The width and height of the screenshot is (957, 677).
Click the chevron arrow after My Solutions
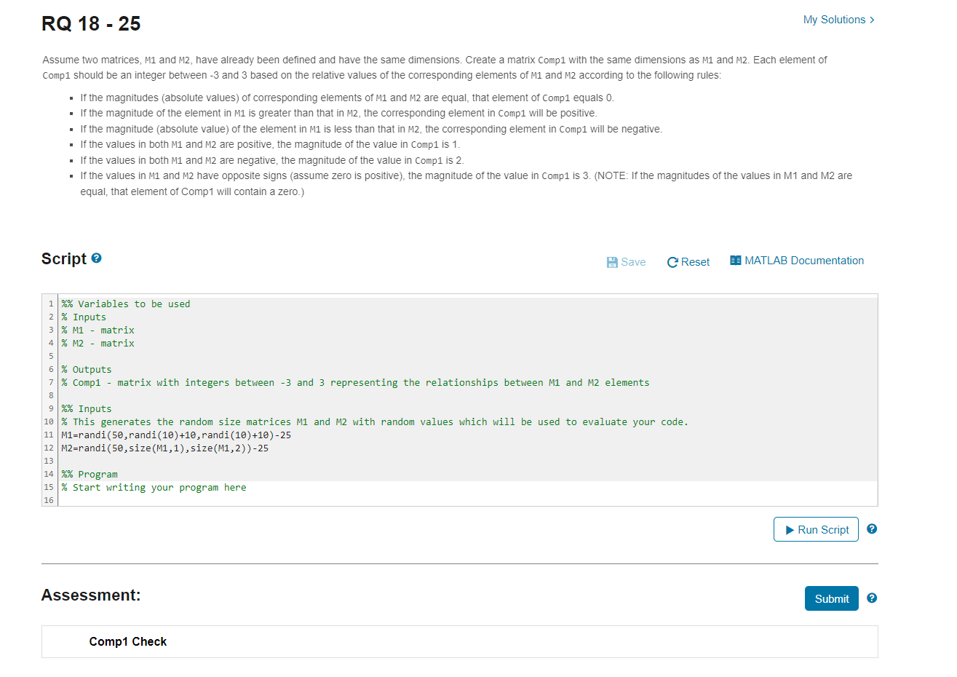click(x=871, y=20)
